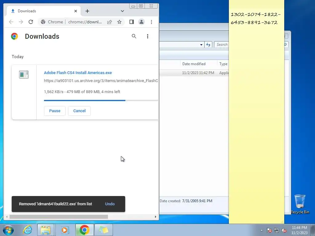The image size is (315, 236).
Task: Reload the Downloads page
Action: [x=31, y=22]
